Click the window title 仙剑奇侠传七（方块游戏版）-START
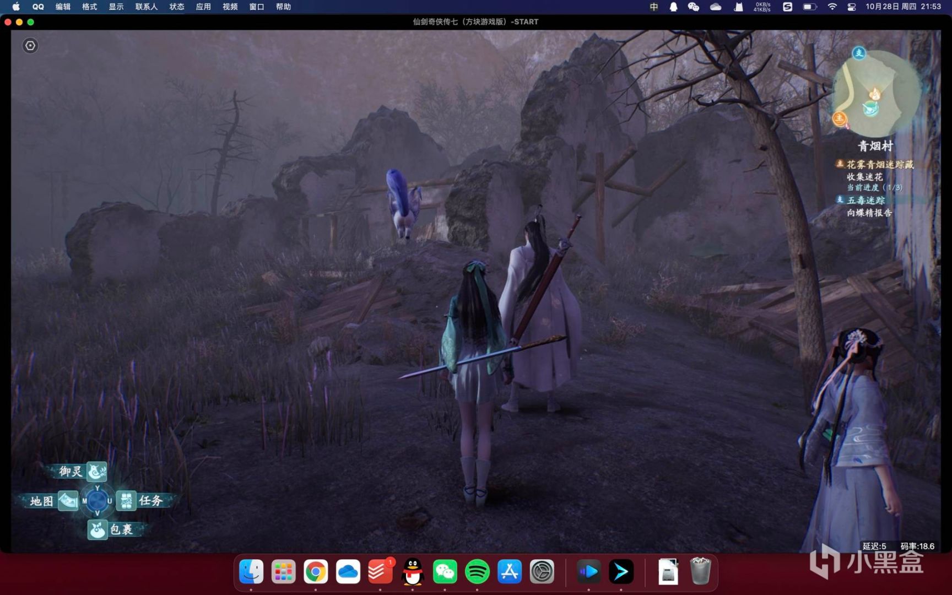Viewport: 952px width, 595px height. pyautogui.click(x=475, y=21)
